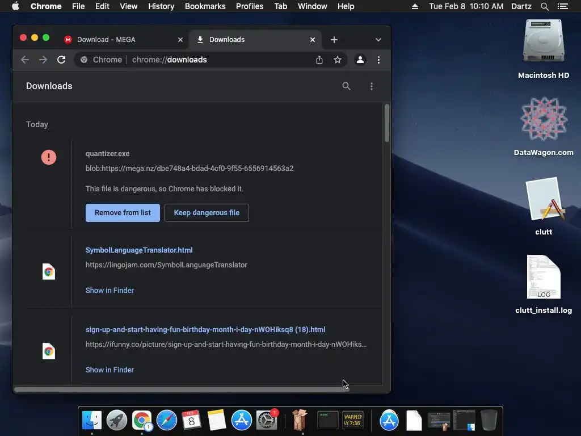This screenshot has width=581, height=436.
Task: Open Notes from the dock
Action: click(217, 420)
